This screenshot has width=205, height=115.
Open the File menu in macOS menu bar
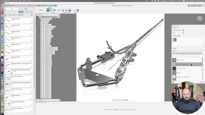(12, 1)
